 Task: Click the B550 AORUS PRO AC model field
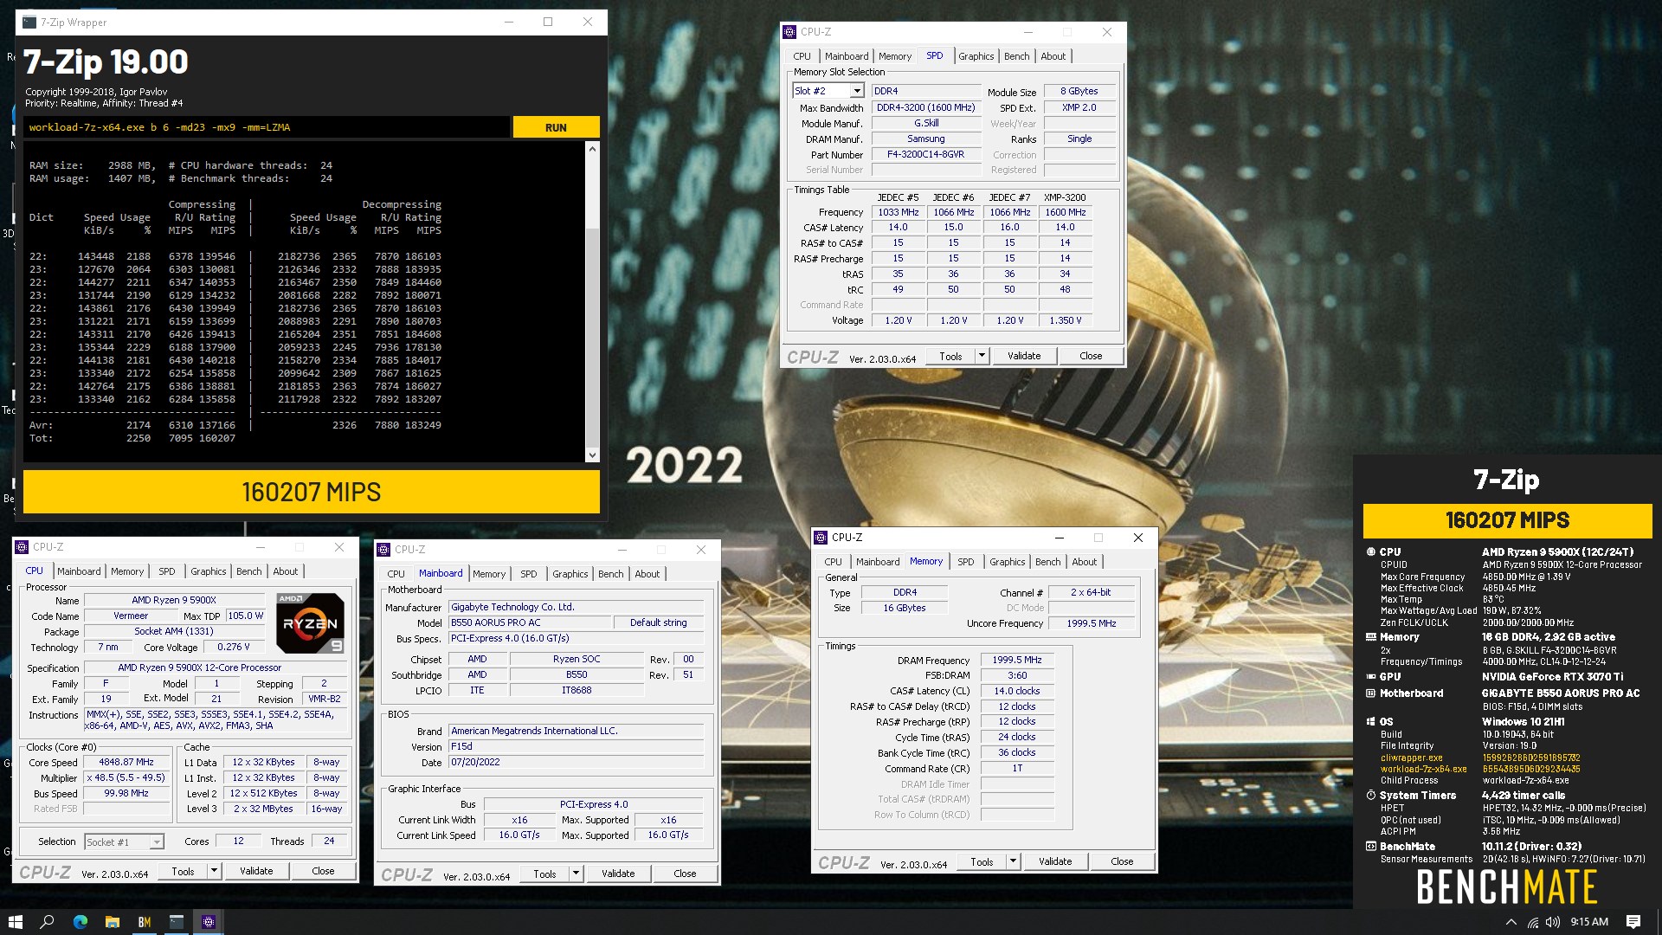tap(529, 622)
